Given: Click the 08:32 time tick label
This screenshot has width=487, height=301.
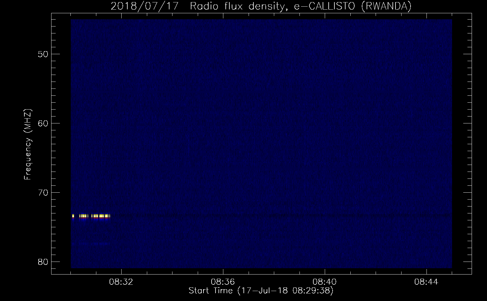Looking at the screenshot, I should pyautogui.click(x=121, y=282).
